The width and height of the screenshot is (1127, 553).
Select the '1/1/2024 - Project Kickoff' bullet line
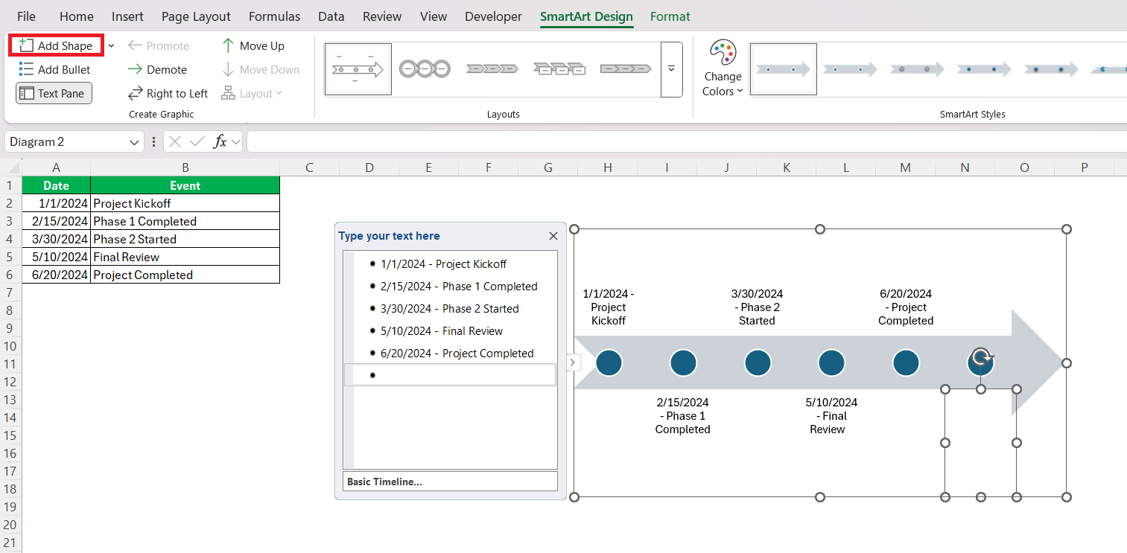pyautogui.click(x=443, y=264)
